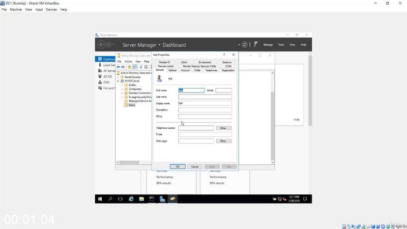Open the Manage menu in Server Manager
The width and height of the screenshot is (407, 229).
pos(268,45)
